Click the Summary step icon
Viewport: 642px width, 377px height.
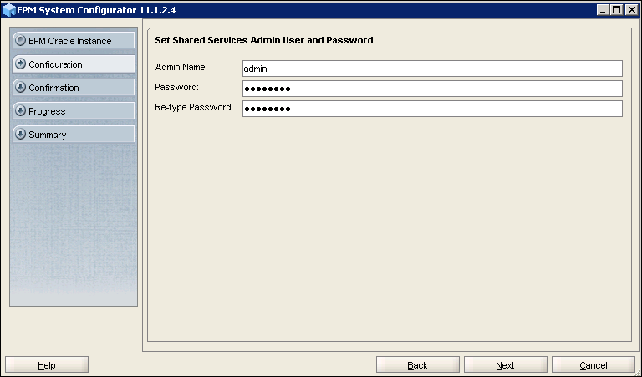(21, 135)
